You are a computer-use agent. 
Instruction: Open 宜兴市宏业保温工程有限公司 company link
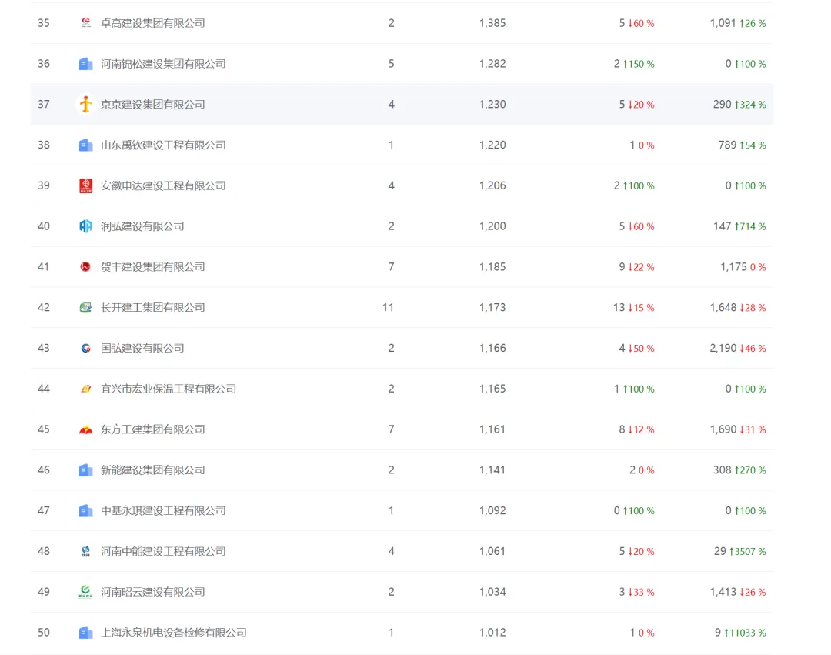click(x=169, y=389)
